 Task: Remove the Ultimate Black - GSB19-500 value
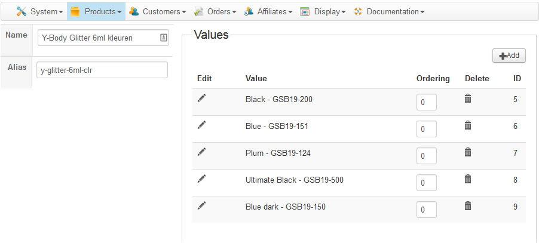point(468,179)
